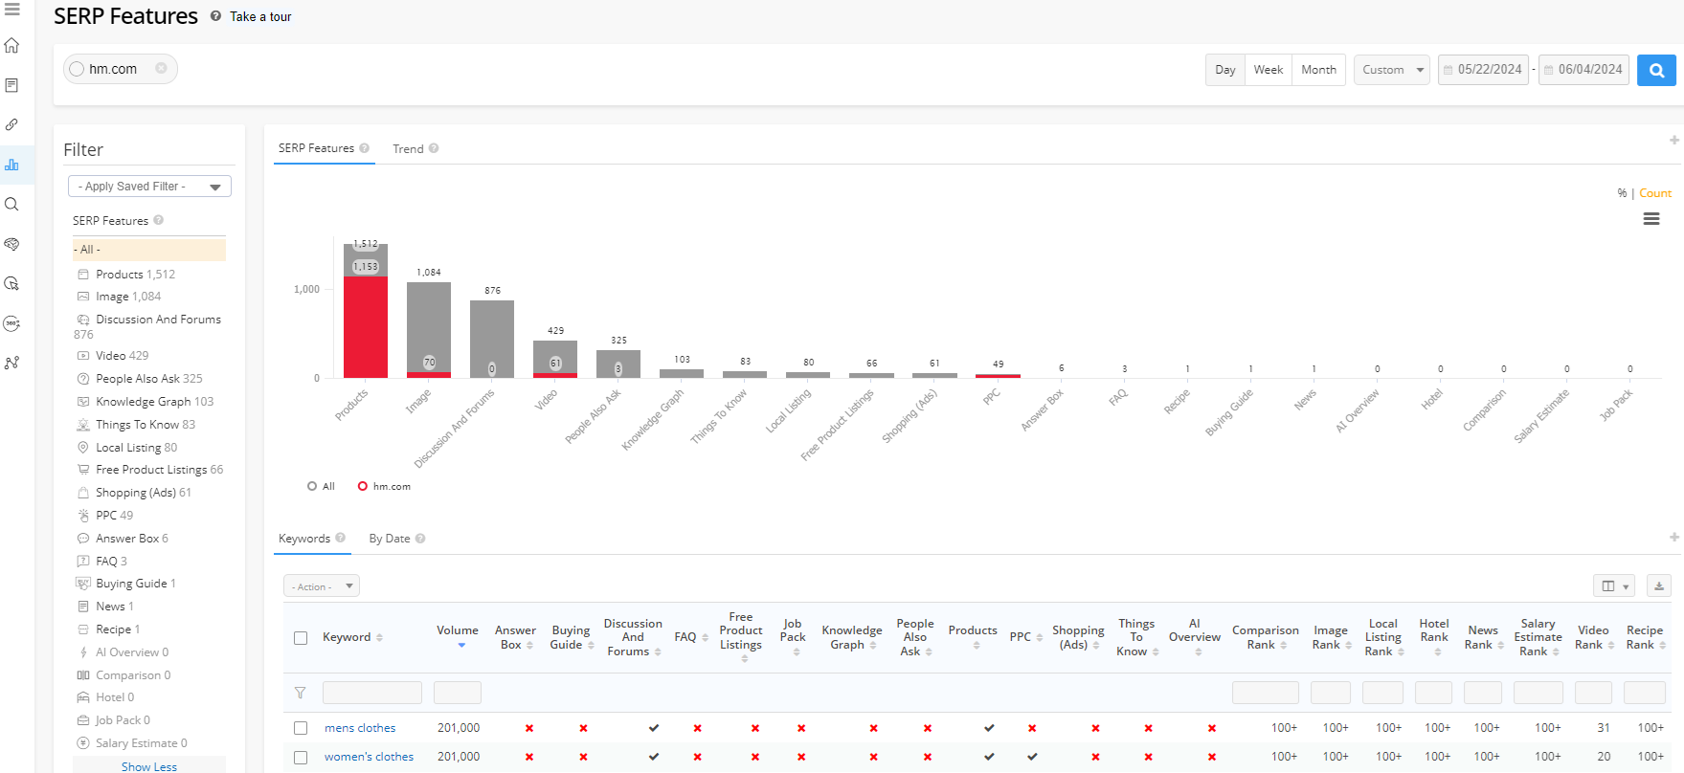Open the Action dropdown above the table
Viewport: 1684px width, 773px height.
321,586
